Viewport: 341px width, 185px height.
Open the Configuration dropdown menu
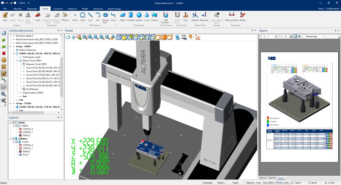tap(333, 8)
